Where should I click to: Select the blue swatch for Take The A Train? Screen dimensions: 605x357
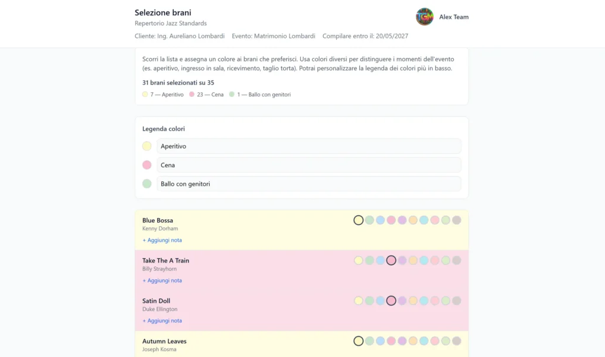[380, 260]
